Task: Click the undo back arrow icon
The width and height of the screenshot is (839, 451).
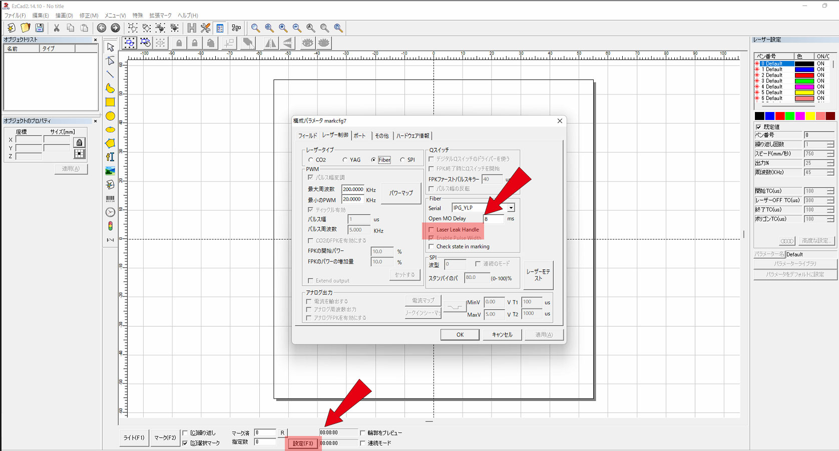Action: [x=102, y=28]
